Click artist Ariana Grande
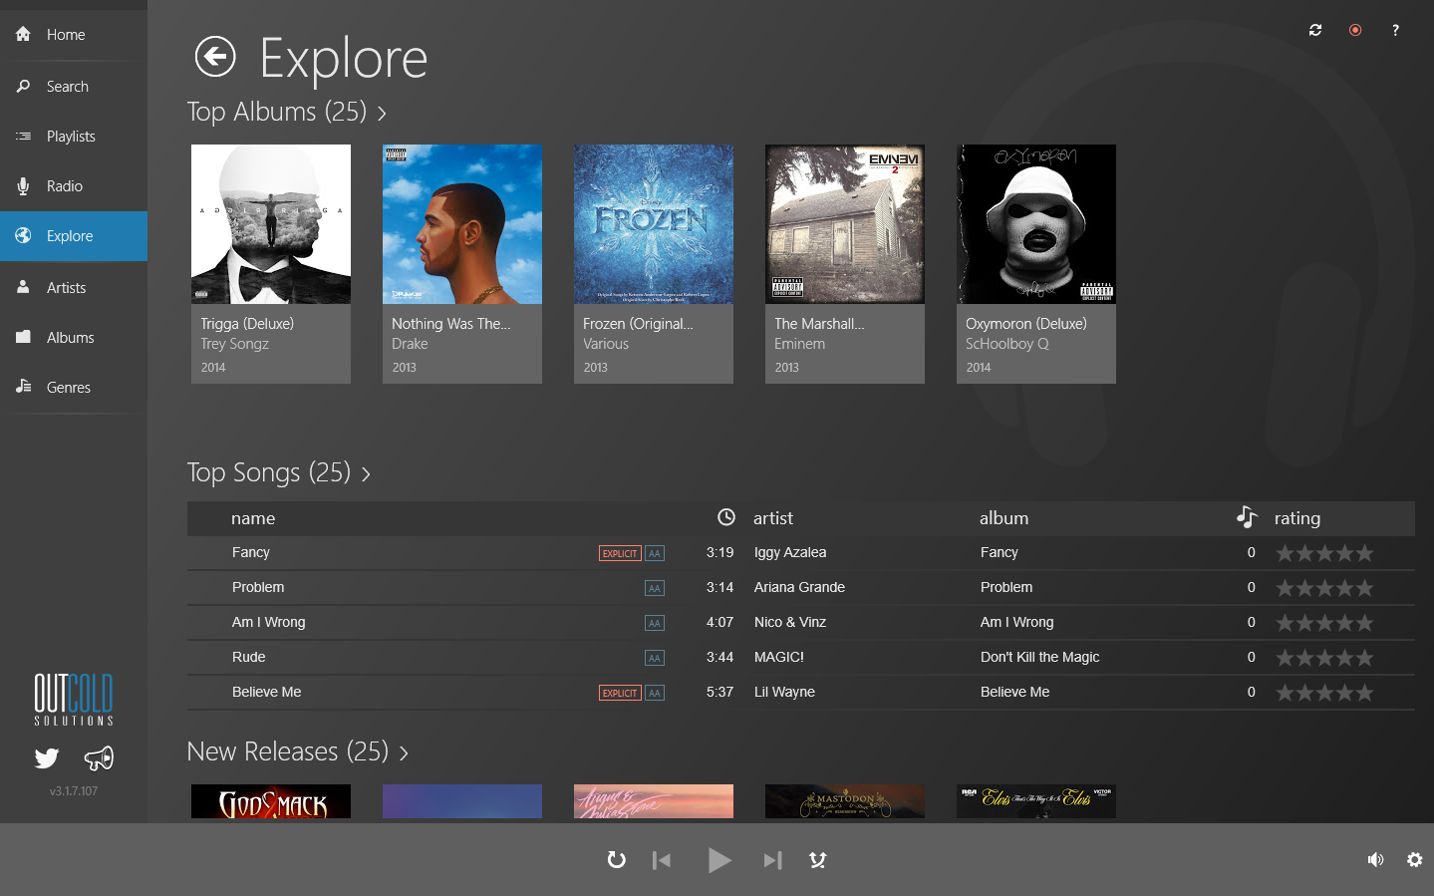The image size is (1434, 896). coord(799,587)
